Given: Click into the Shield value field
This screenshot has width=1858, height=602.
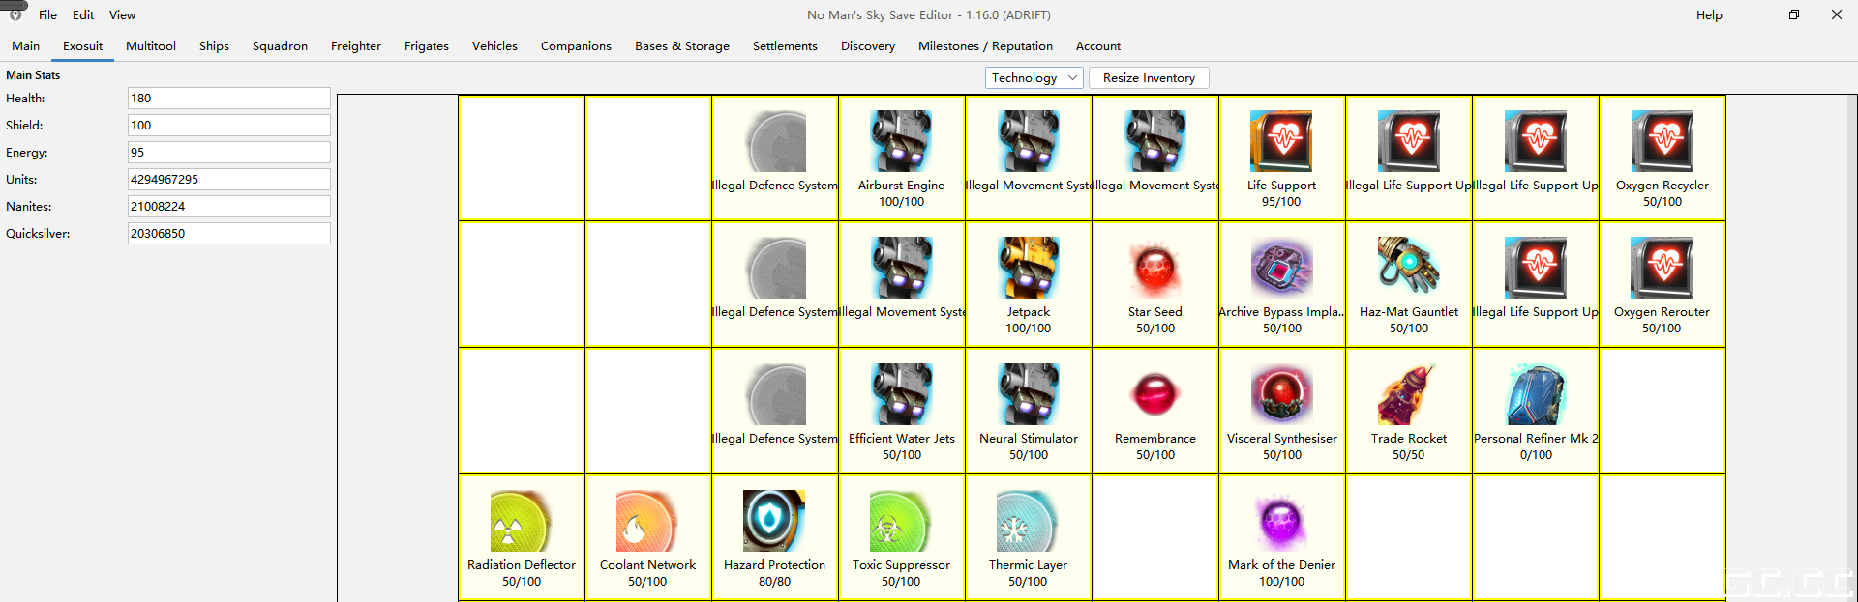Looking at the screenshot, I should pyautogui.click(x=229, y=126).
